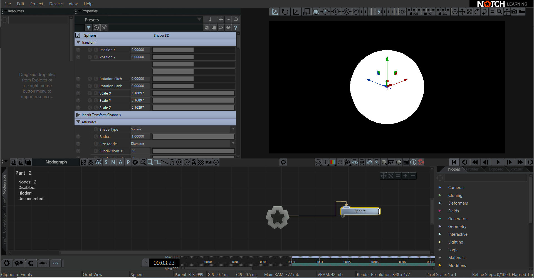
Task: Click the RGB color channels icon
Action: (333, 162)
